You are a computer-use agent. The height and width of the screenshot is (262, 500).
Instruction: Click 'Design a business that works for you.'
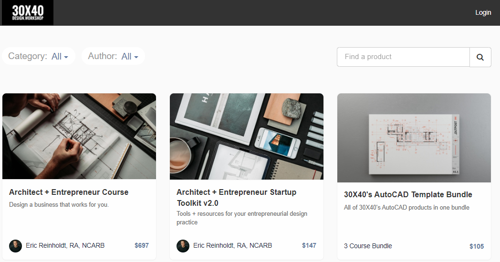coord(59,205)
